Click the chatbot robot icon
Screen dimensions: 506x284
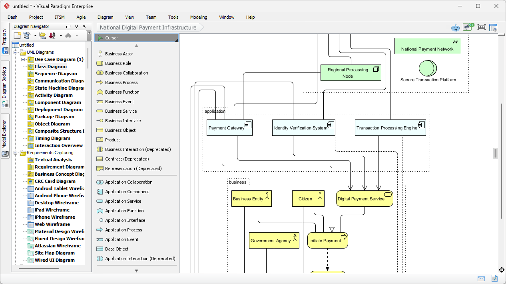[456, 27]
